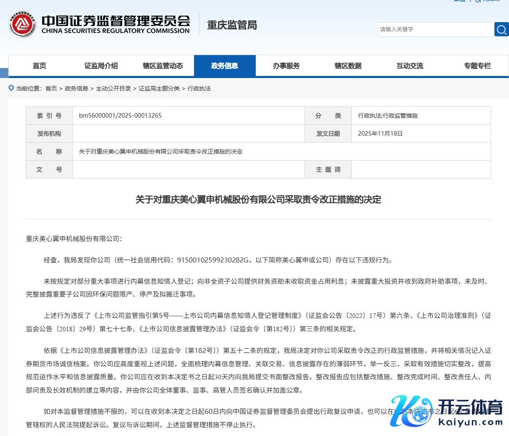Click the blue magnifier search icon

(501, 30)
